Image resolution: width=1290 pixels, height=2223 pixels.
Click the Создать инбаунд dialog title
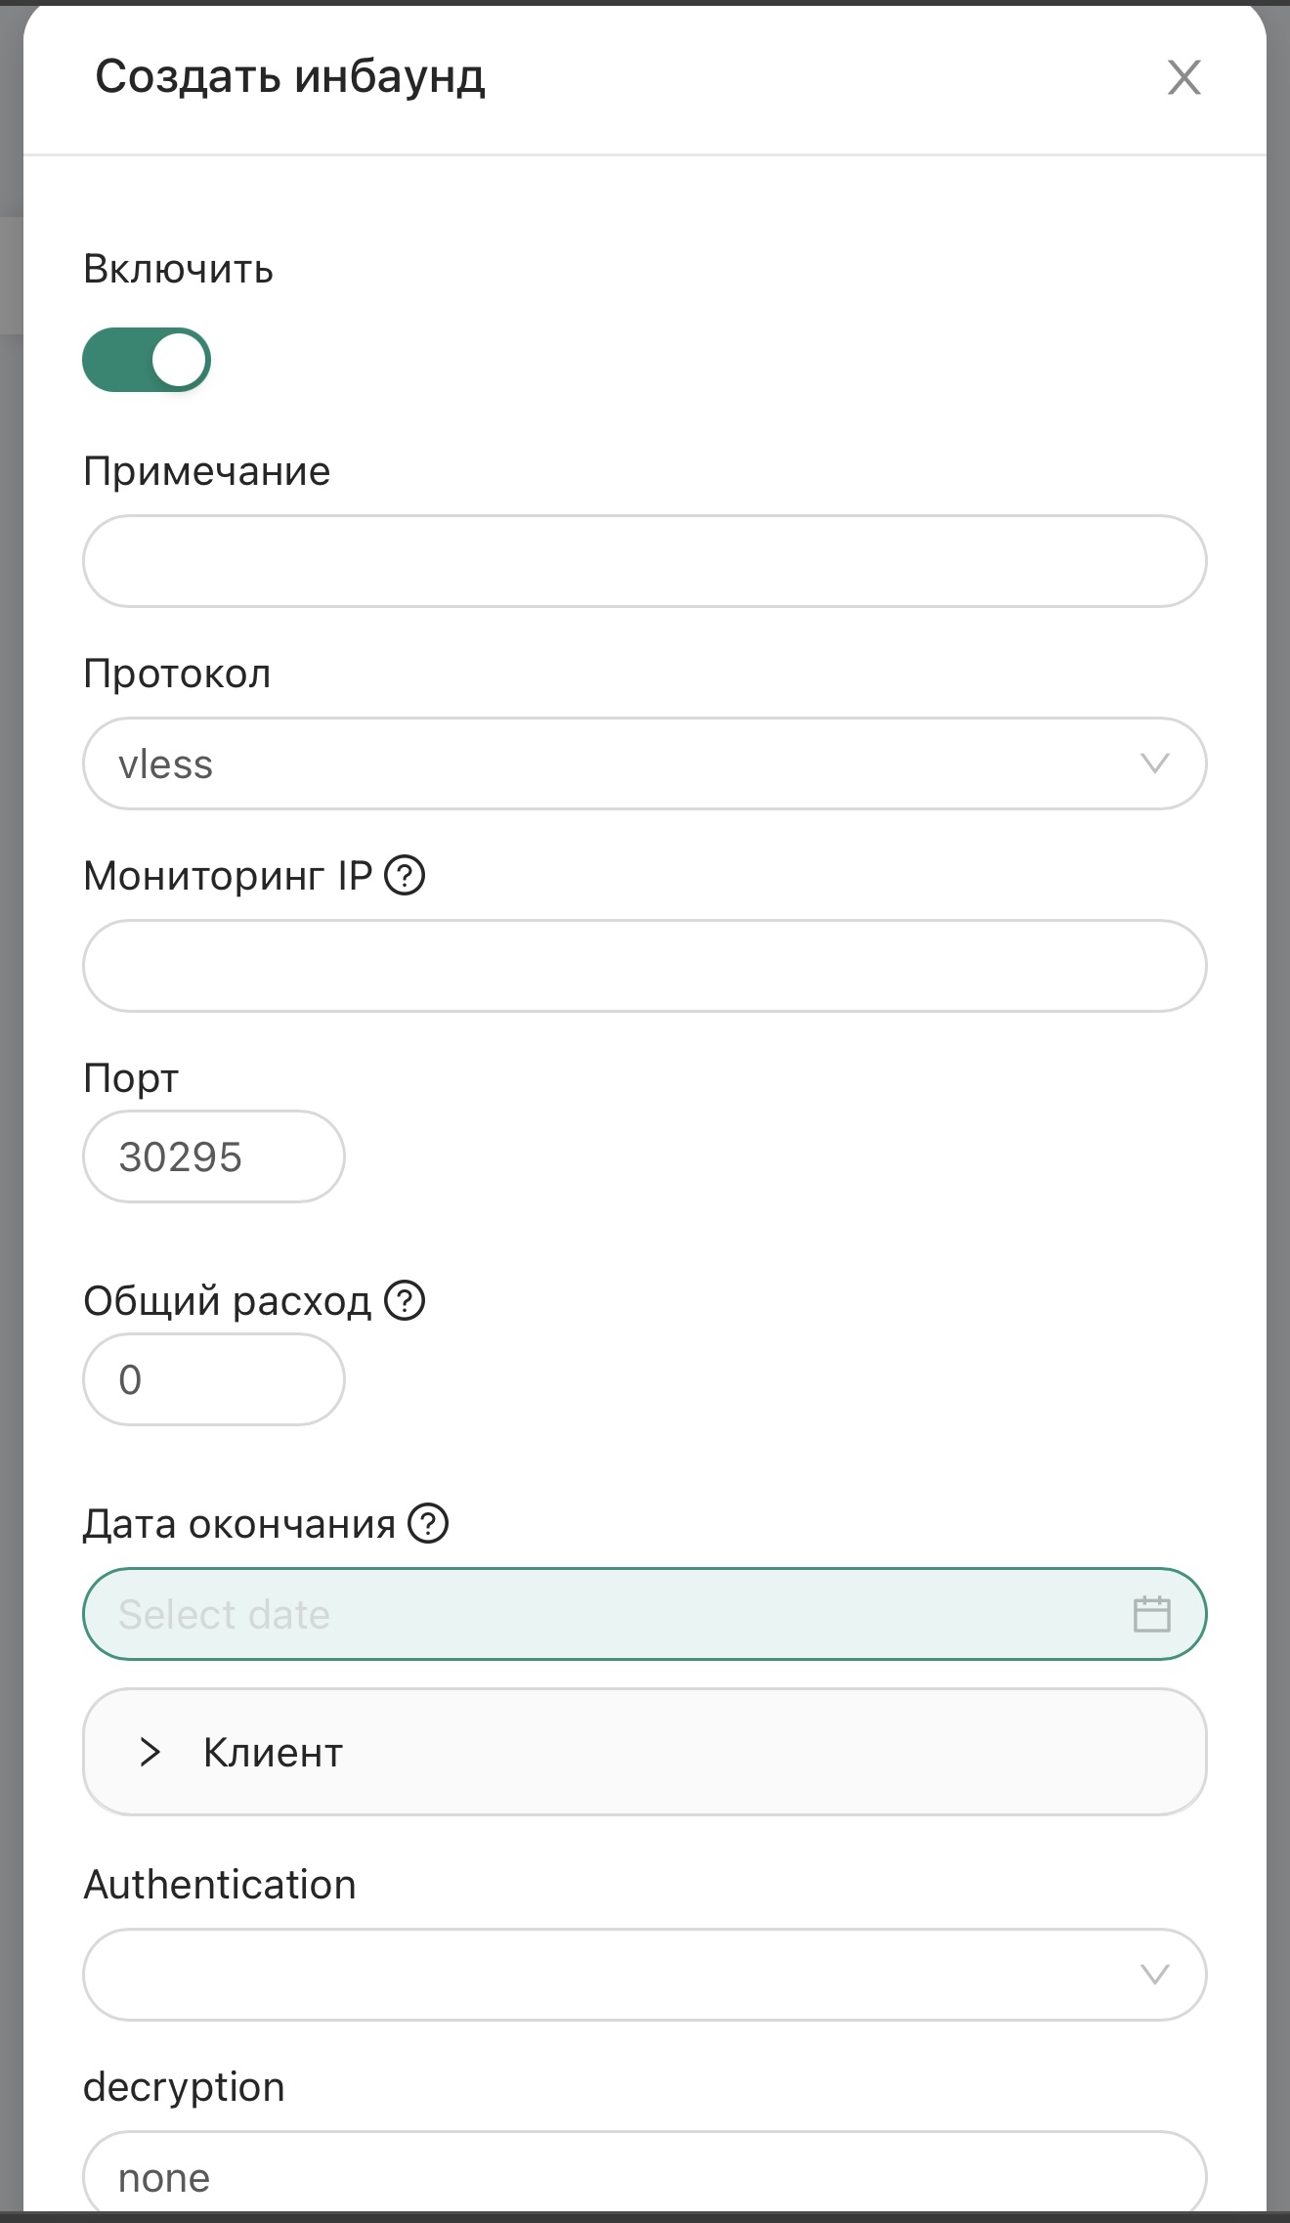tap(290, 76)
